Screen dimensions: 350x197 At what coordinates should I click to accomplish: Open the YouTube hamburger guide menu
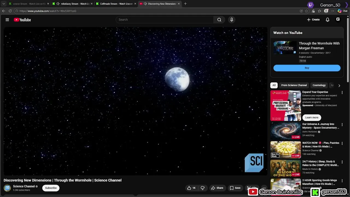click(x=7, y=20)
